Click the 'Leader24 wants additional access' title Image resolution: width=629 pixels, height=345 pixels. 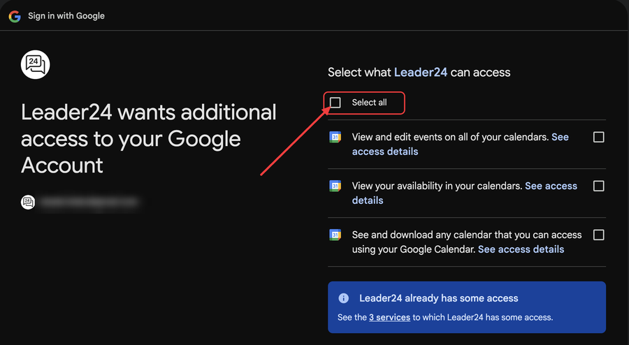[148, 139]
